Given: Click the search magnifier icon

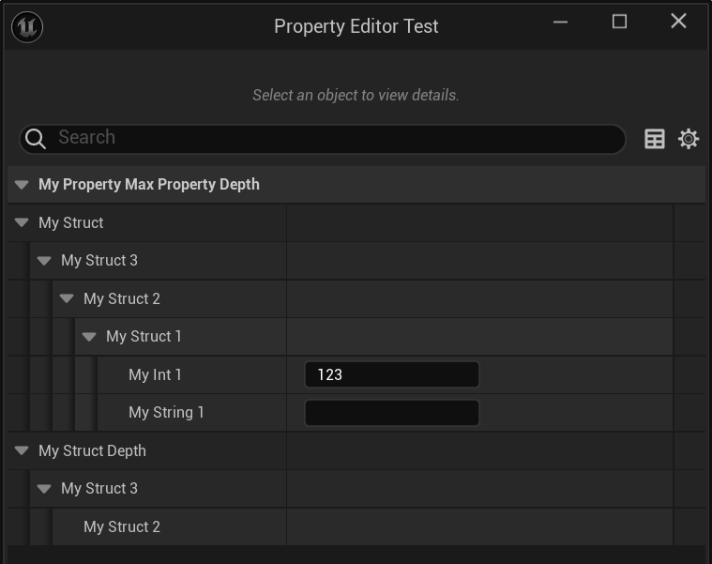Looking at the screenshot, I should (x=36, y=139).
